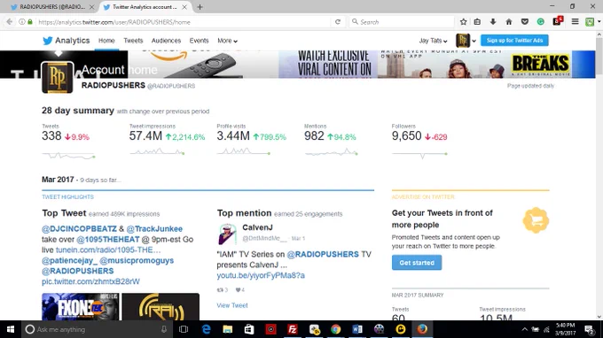The image size is (603, 338).
Task: Click the green Grammarly extension icon
Action: pos(540,22)
